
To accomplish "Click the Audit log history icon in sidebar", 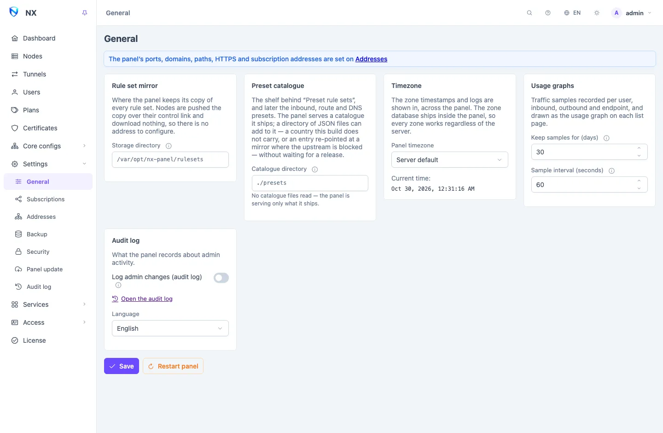I will (x=18, y=287).
